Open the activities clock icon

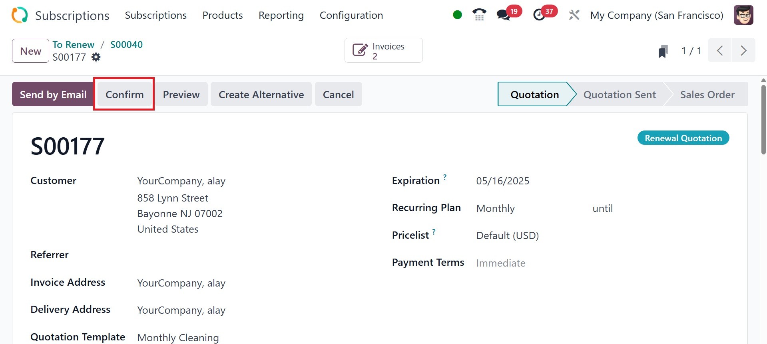539,15
